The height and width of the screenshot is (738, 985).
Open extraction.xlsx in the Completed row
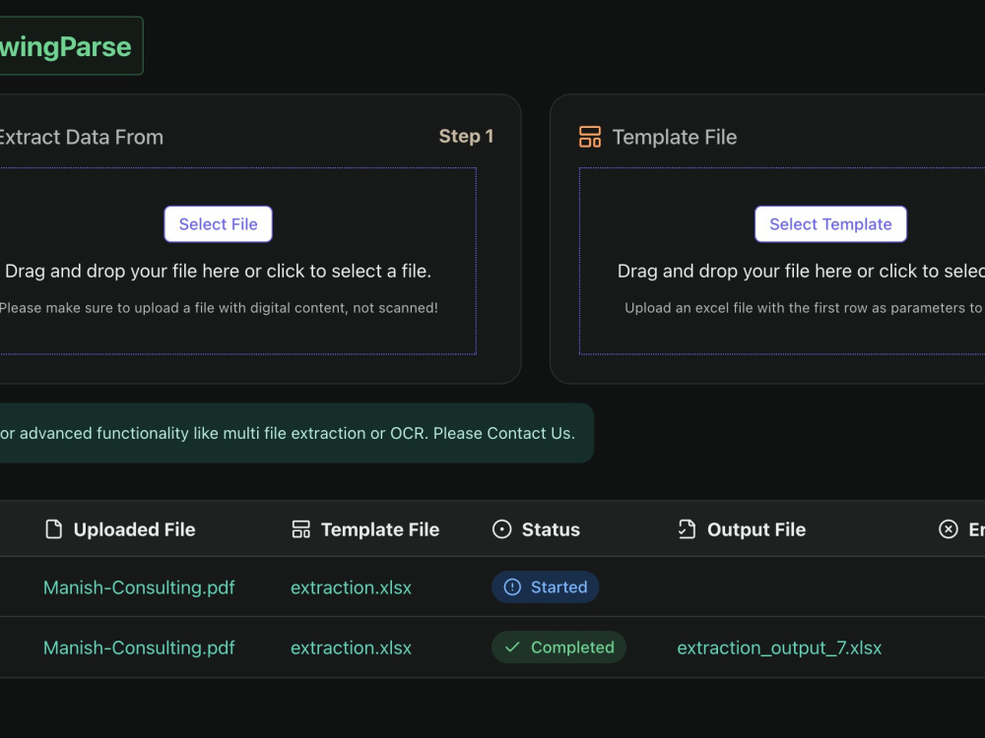[x=352, y=647]
